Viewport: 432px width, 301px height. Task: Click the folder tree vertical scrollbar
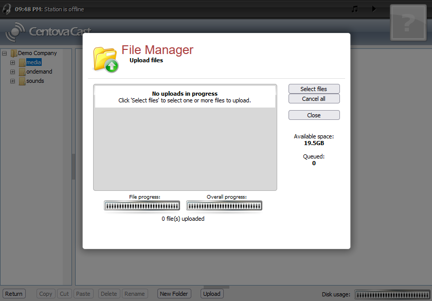[67, 167]
